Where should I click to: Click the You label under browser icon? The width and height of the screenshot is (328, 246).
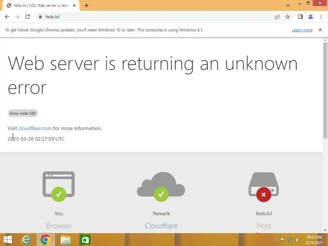point(59,214)
